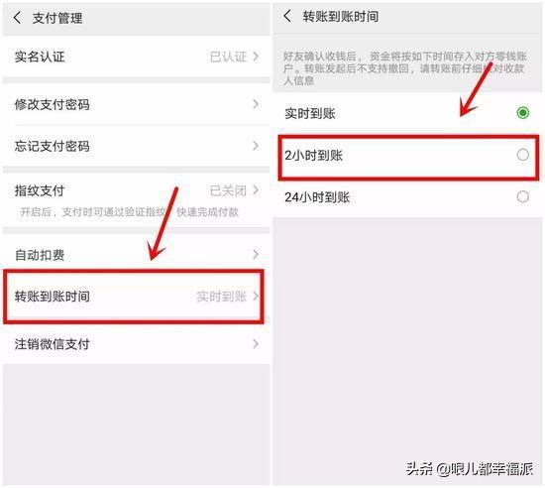Open 转账到账时间 setting
The width and height of the screenshot is (545, 488).
(x=136, y=297)
